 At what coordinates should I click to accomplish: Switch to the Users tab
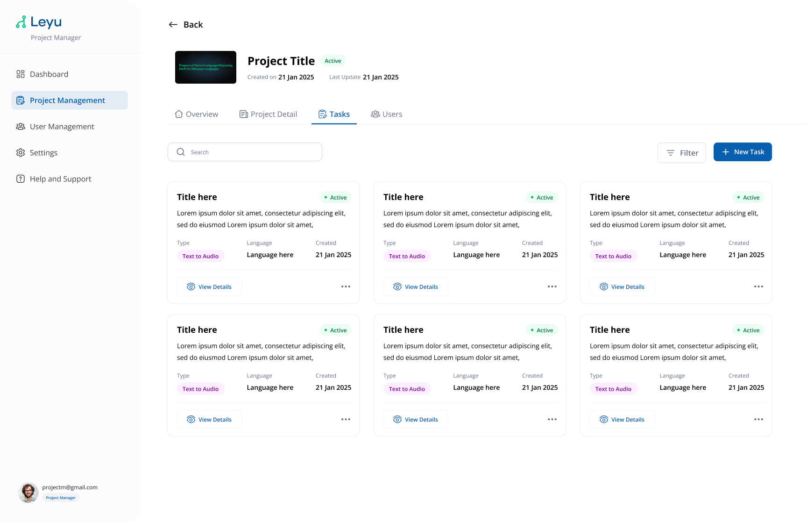(386, 114)
